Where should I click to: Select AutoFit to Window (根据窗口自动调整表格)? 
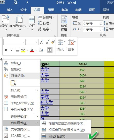66,130
